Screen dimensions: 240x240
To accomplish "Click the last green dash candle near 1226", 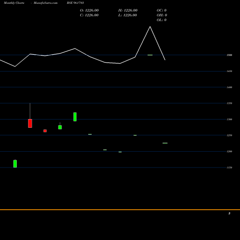I will 165,143.
